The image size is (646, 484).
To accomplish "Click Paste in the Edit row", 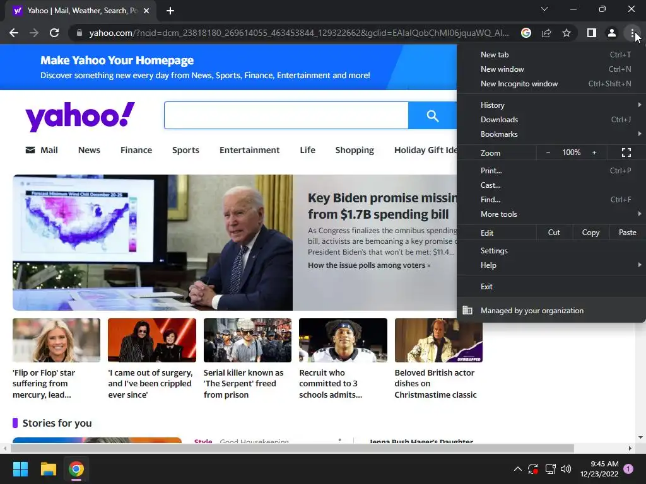I will coord(628,233).
